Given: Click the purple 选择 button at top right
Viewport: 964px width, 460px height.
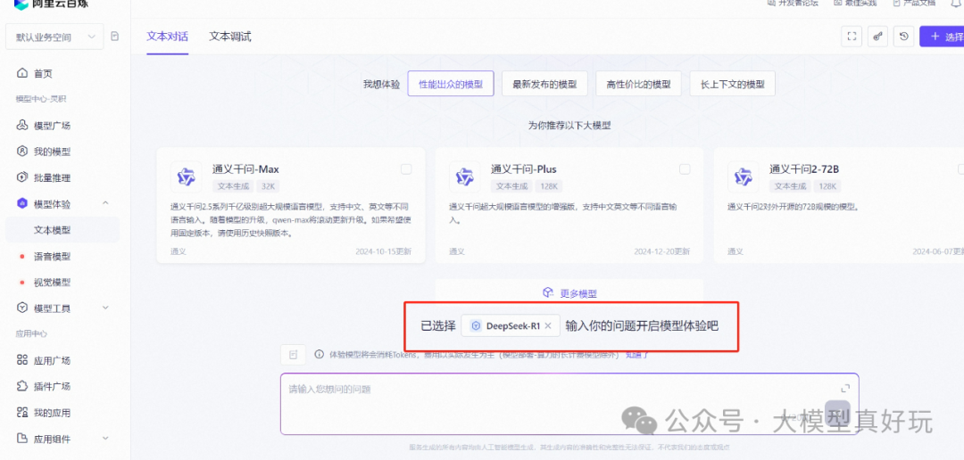Looking at the screenshot, I should 942,37.
